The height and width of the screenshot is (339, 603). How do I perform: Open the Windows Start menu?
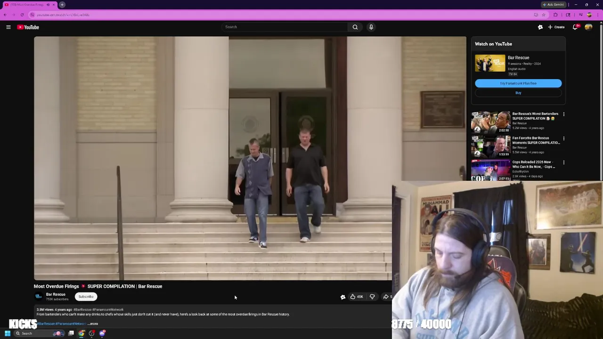(8, 333)
